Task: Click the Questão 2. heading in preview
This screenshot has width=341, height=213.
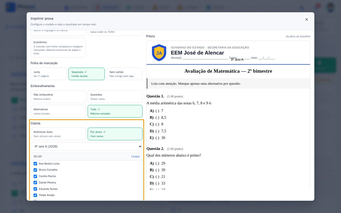Action: click(155, 149)
